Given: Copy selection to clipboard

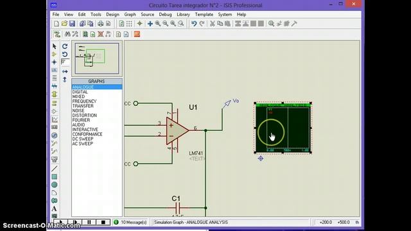Looking at the screenshot, I should 220,24.
